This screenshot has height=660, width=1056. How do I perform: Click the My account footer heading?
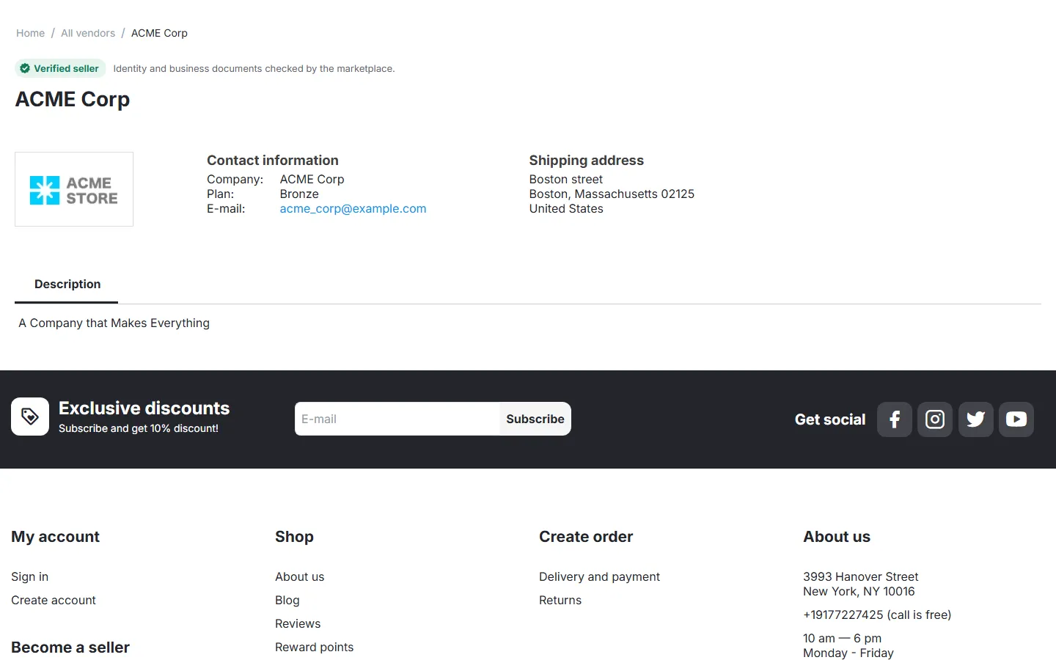pyautogui.click(x=55, y=537)
